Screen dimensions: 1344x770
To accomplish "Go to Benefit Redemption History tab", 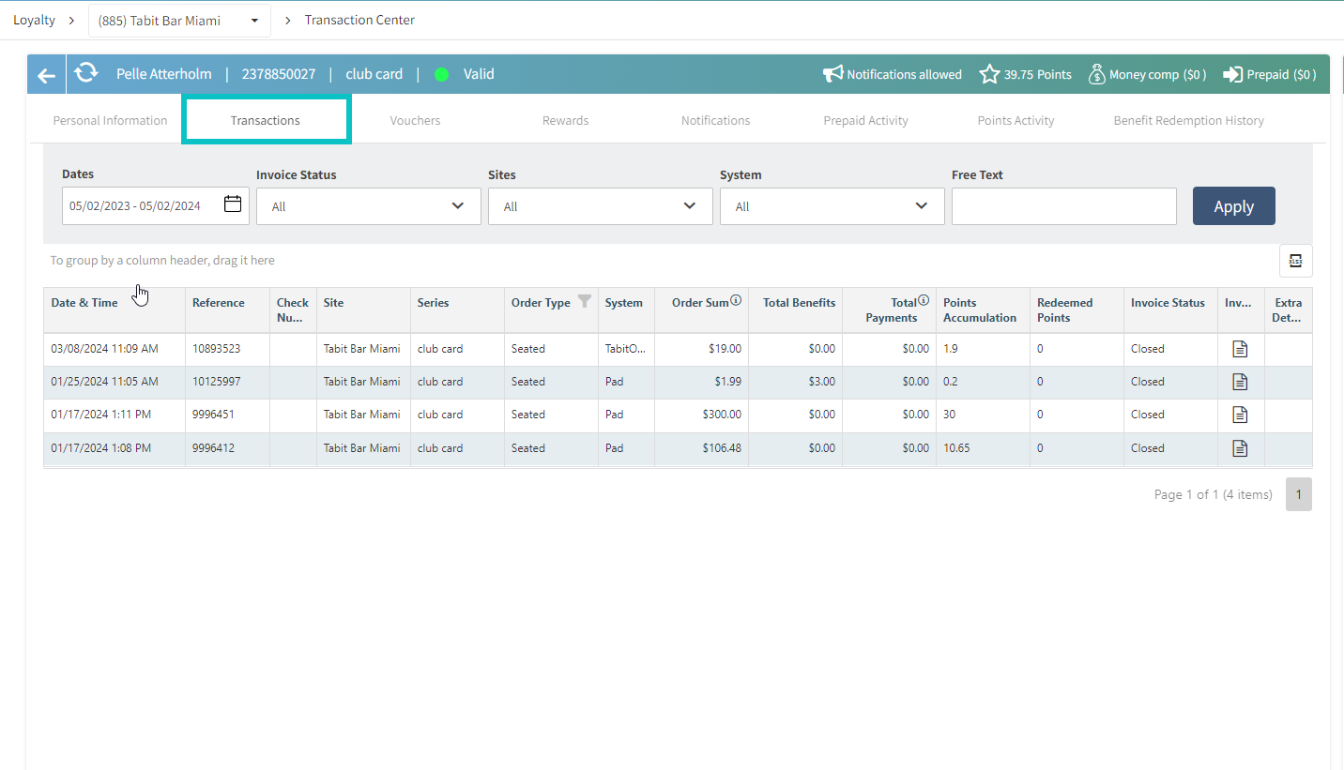I will point(1188,120).
